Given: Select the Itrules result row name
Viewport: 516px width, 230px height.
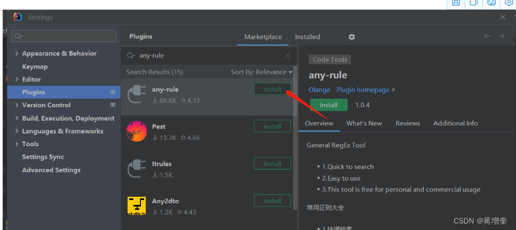Looking at the screenshot, I should tap(162, 164).
